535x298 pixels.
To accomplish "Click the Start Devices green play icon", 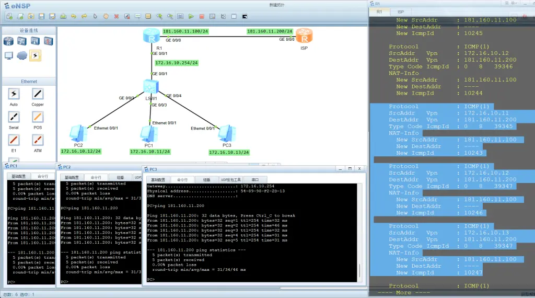I will [191, 16].
